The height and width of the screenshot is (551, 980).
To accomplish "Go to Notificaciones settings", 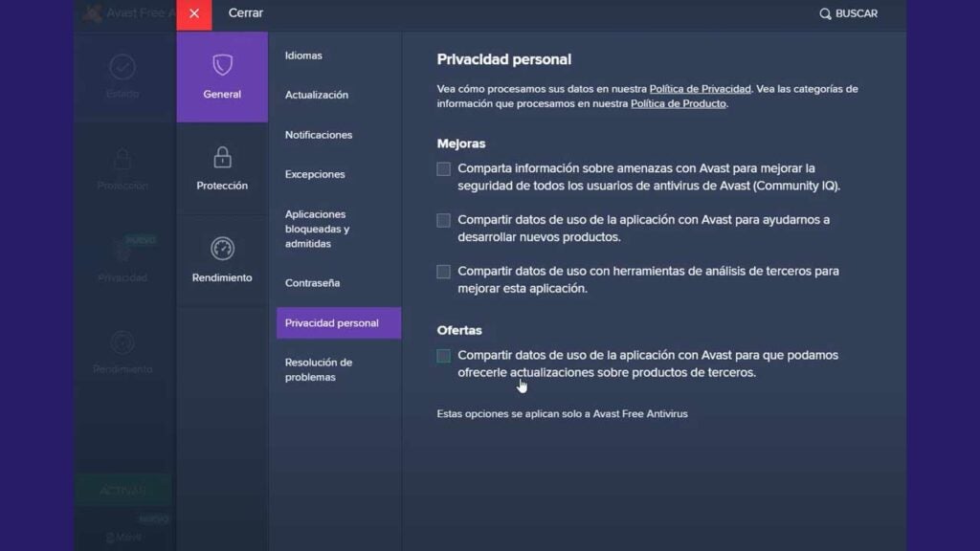I will pos(319,135).
